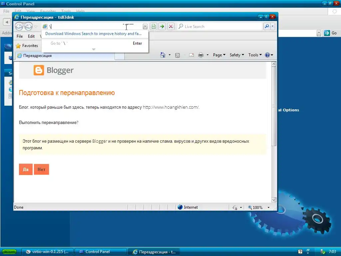Open the Tools menu in command bar
341x256 pixels.
255,55
